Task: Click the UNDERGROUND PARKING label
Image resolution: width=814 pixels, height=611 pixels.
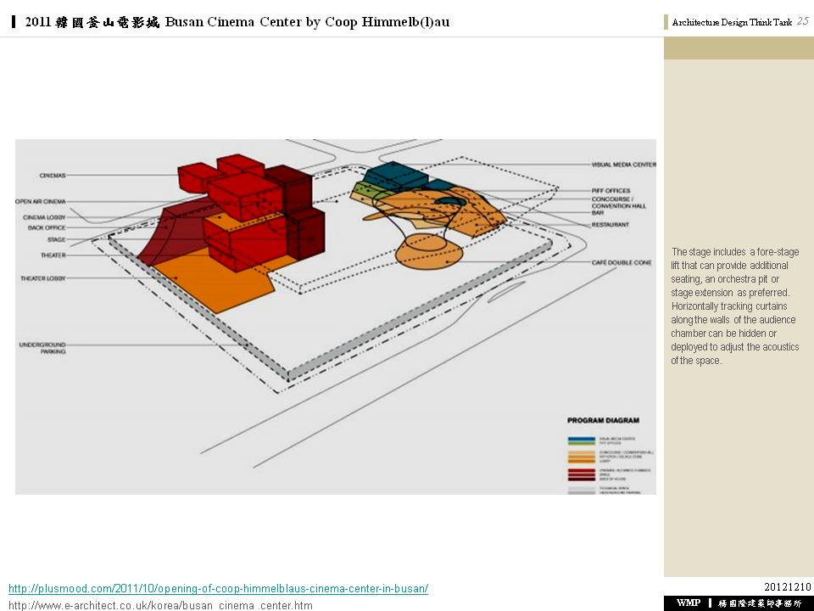Action: (42, 348)
